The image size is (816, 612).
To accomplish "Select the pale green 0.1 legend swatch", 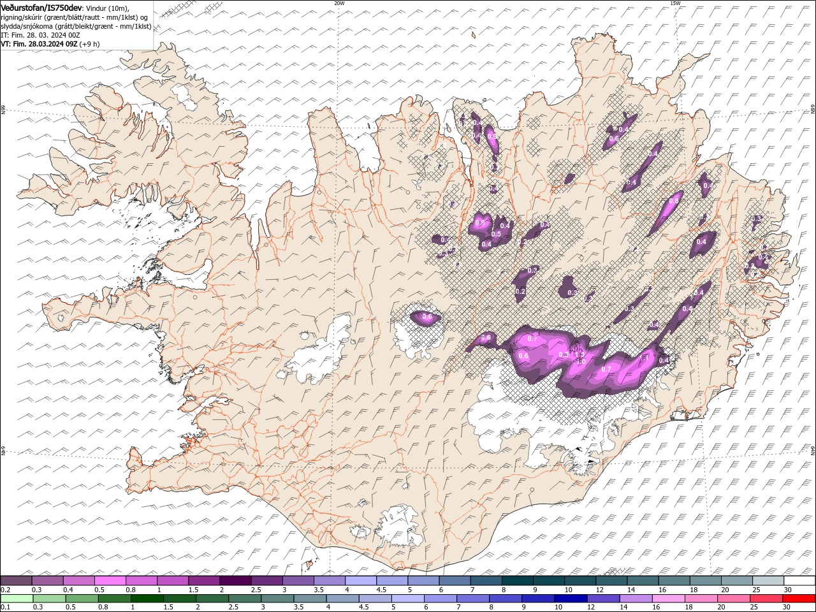I will pyautogui.click(x=17, y=599).
